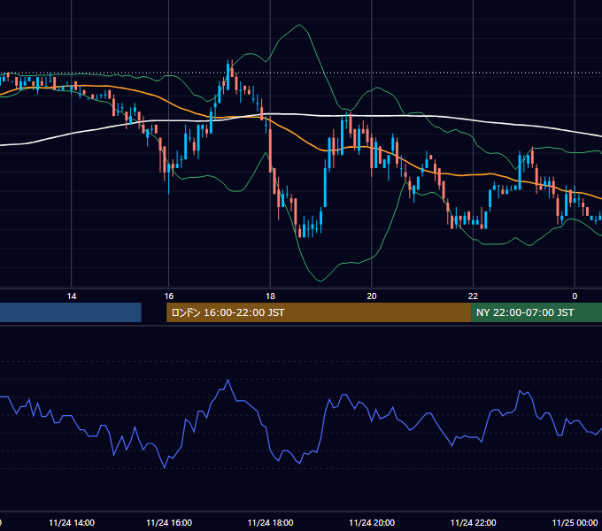Click the 14 hour axis label
This screenshot has height=531, width=602.
[x=72, y=296]
